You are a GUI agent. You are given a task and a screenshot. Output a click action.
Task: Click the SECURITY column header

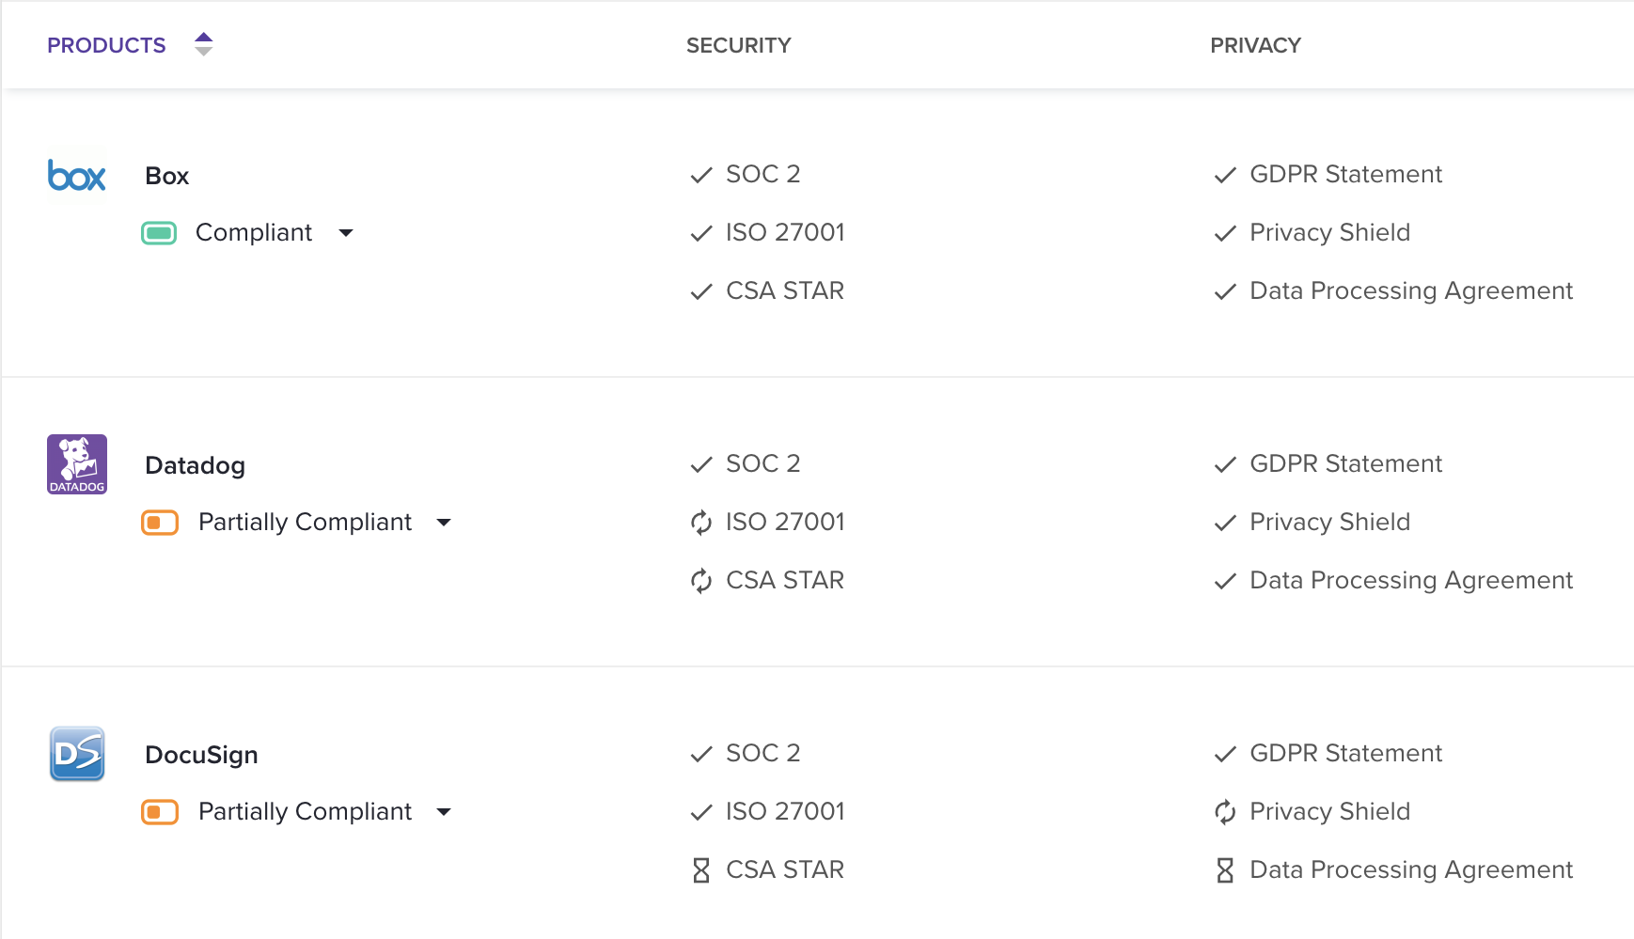(739, 44)
